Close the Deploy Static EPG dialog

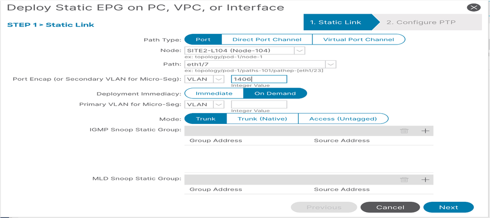[x=473, y=7]
